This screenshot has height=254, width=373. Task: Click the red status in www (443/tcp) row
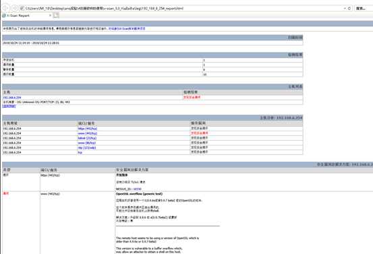click(x=200, y=133)
